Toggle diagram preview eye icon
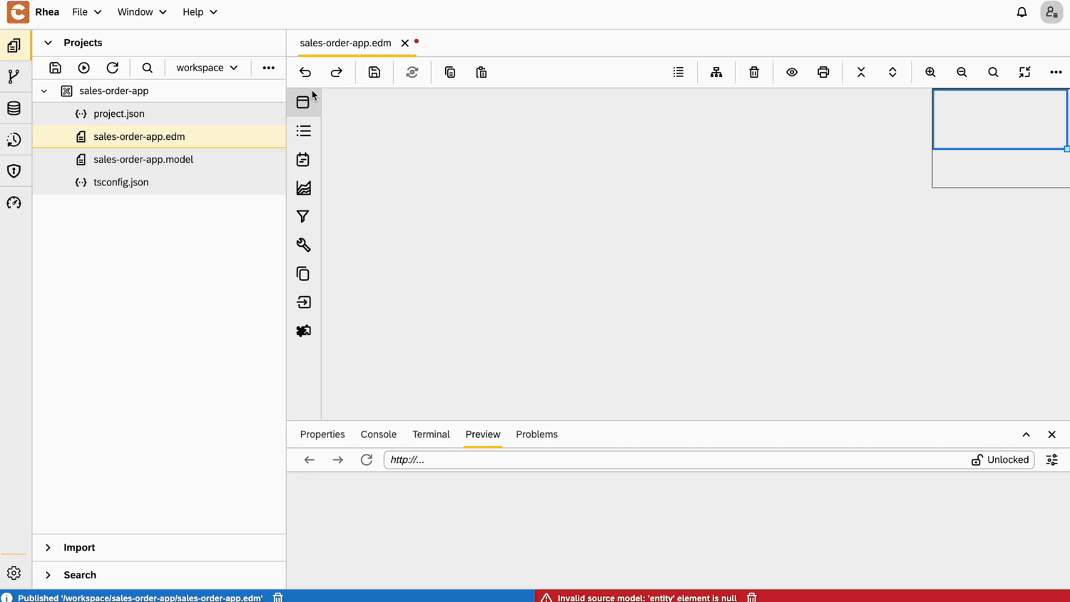 792,72
